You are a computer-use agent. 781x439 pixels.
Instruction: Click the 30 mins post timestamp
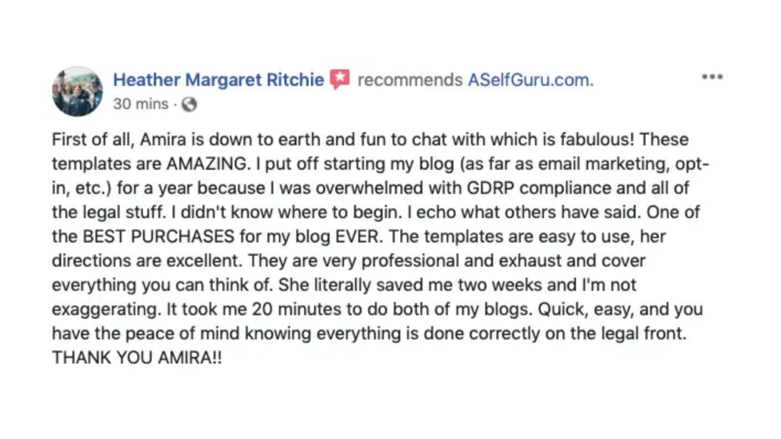[141, 104]
